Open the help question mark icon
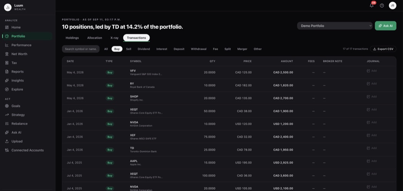This screenshot has height=191, width=403. coord(382,5)
